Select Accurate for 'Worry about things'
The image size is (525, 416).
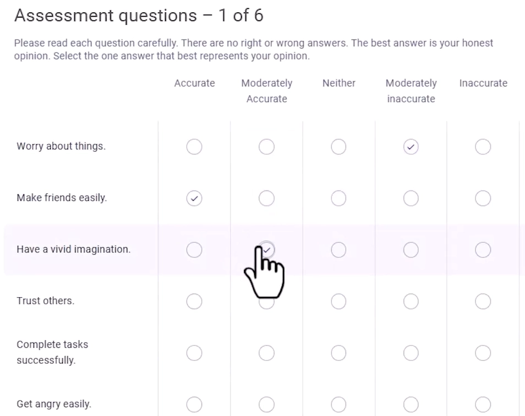point(194,147)
